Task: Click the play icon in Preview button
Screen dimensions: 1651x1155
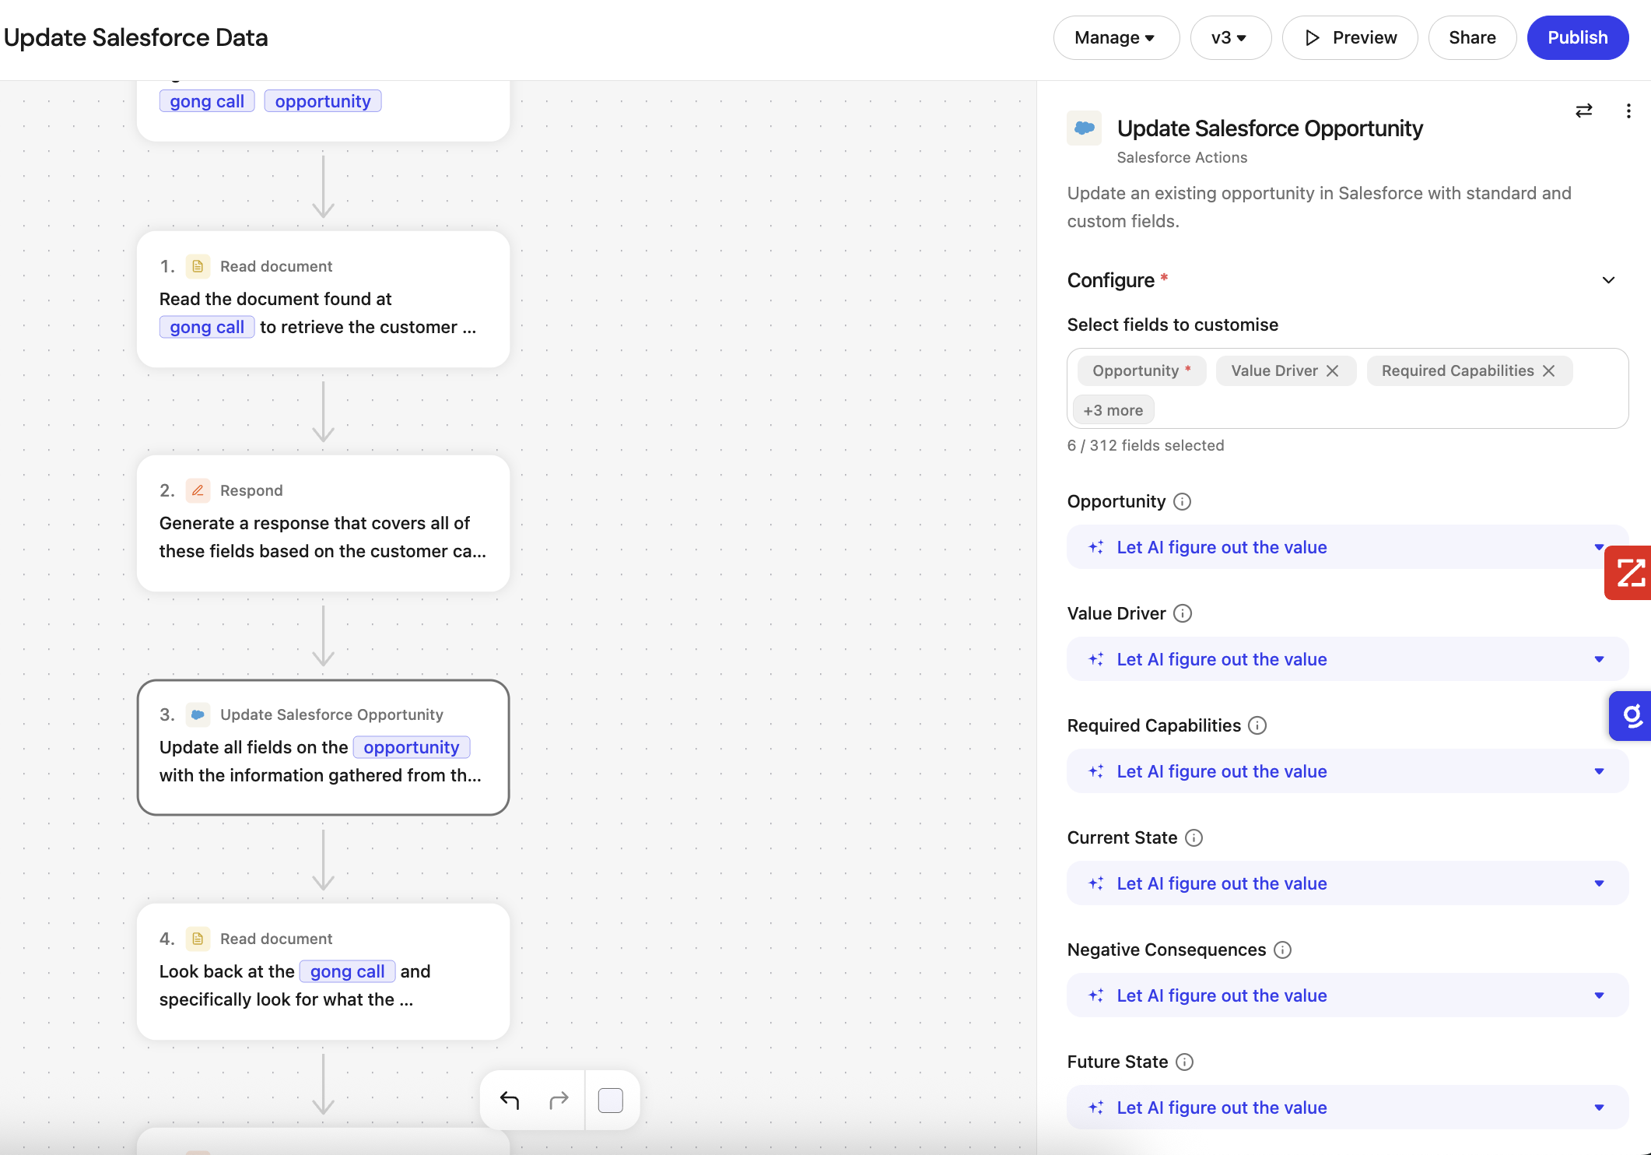Action: [1313, 37]
